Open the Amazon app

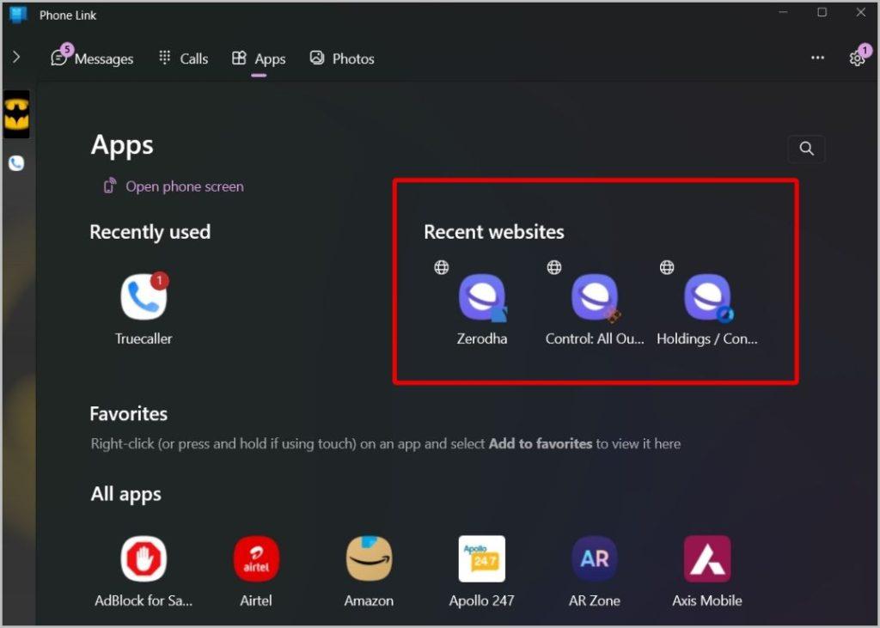pos(369,559)
